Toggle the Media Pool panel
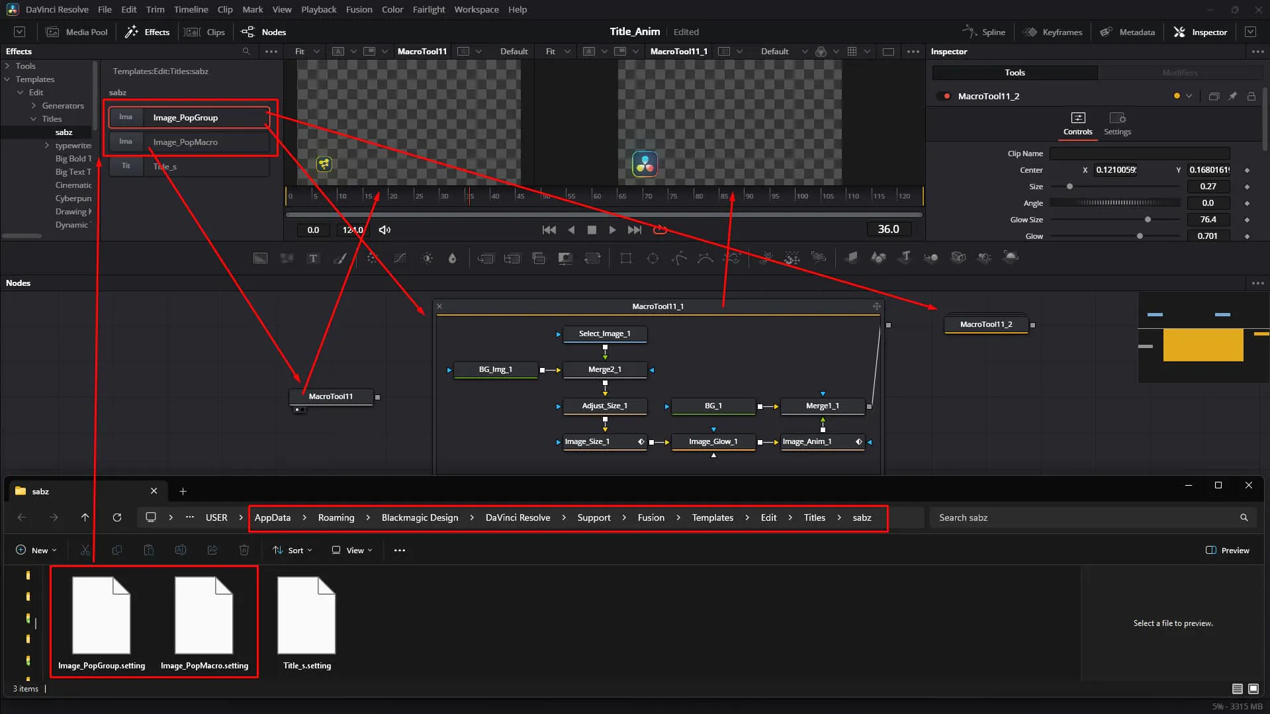 [x=77, y=32]
